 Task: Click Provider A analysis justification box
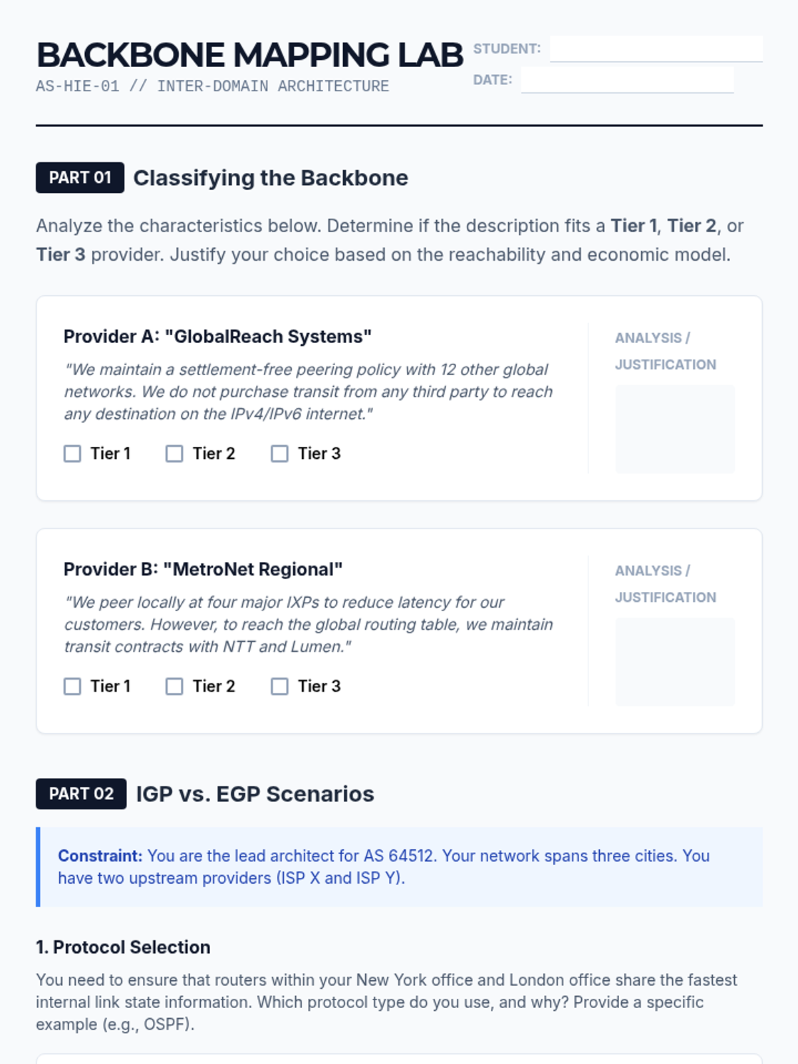675,429
